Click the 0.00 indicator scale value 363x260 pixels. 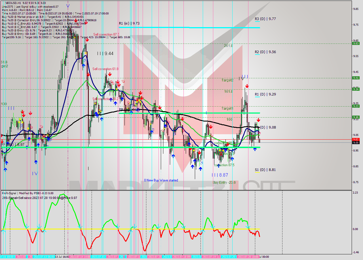356,229
